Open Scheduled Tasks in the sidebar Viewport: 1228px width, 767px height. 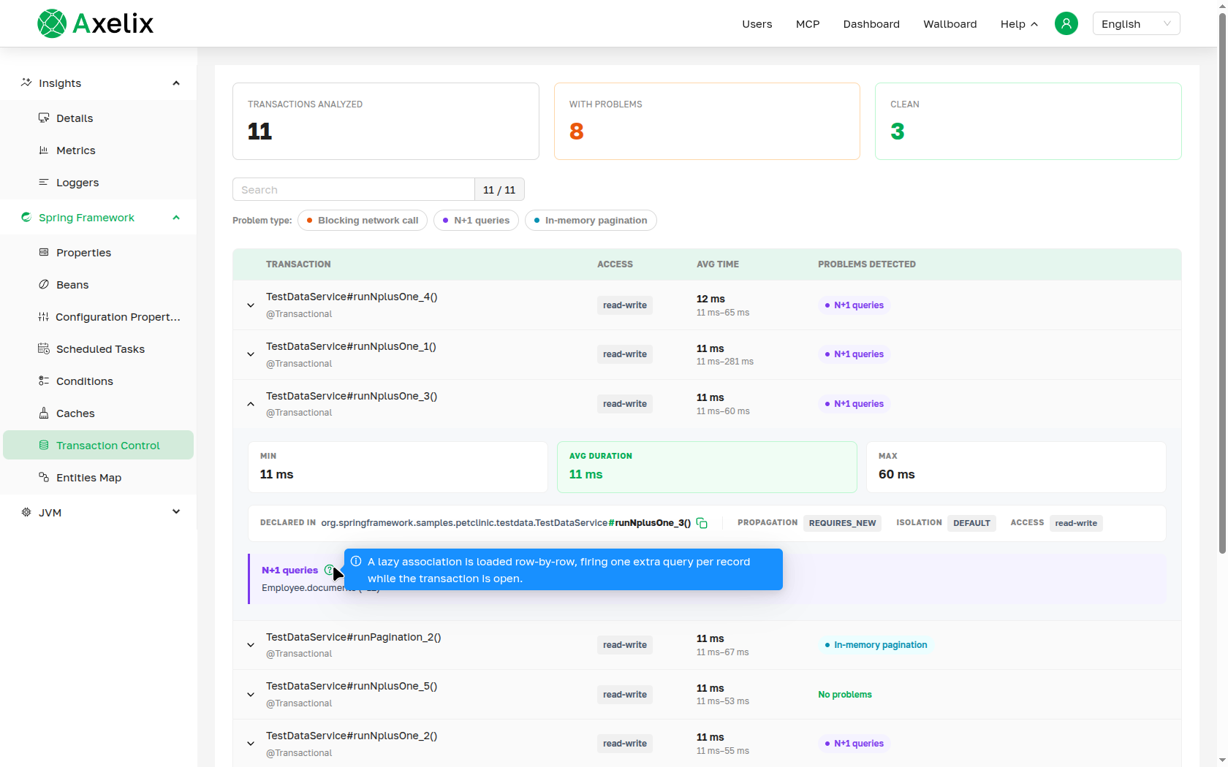pyautogui.click(x=99, y=348)
